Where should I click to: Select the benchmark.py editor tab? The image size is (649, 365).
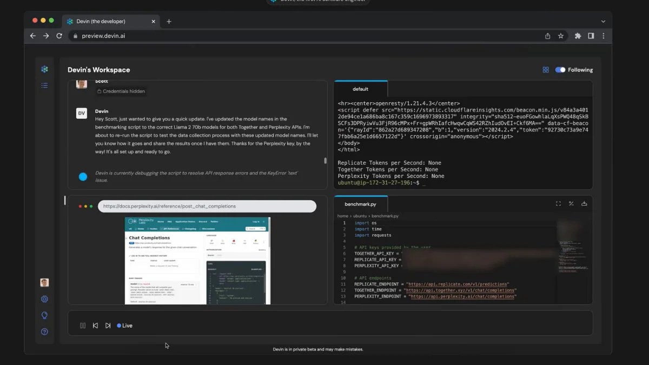point(360,204)
